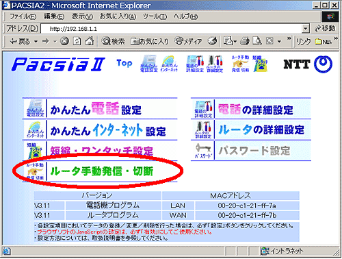342x259 pixels.
Task: Click the ルータプログラム version row text
Action: (113, 215)
